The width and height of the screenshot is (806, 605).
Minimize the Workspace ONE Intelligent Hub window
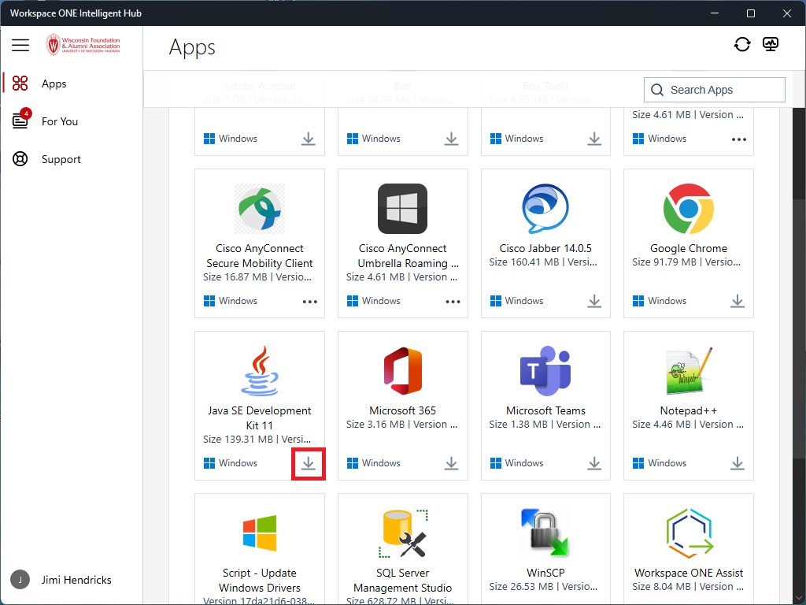pyautogui.click(x=715, y=13)
